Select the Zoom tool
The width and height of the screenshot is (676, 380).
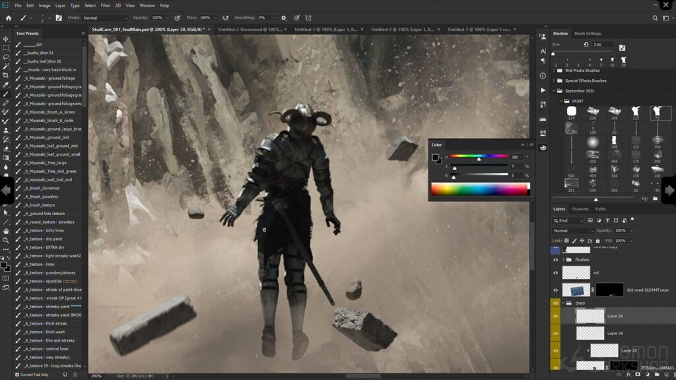[x=5, y=240]
